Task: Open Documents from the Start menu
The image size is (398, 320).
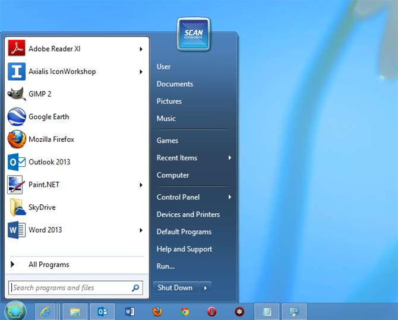Action: [175, 84]
